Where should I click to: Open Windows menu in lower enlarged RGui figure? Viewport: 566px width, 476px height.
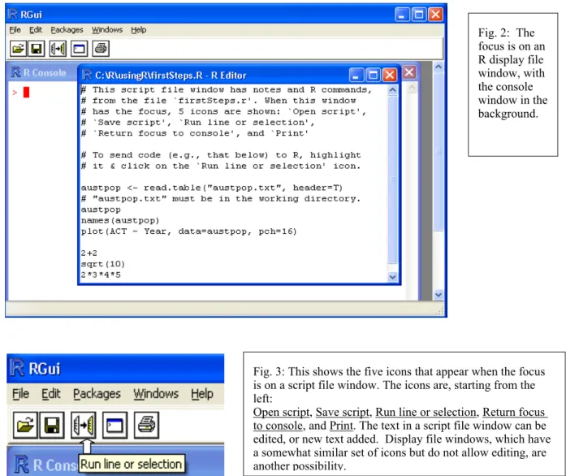156,393
